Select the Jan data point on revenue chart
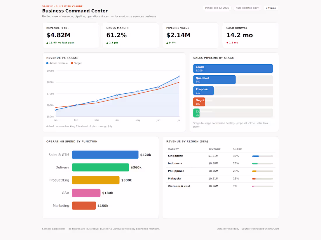 point(56,110)
